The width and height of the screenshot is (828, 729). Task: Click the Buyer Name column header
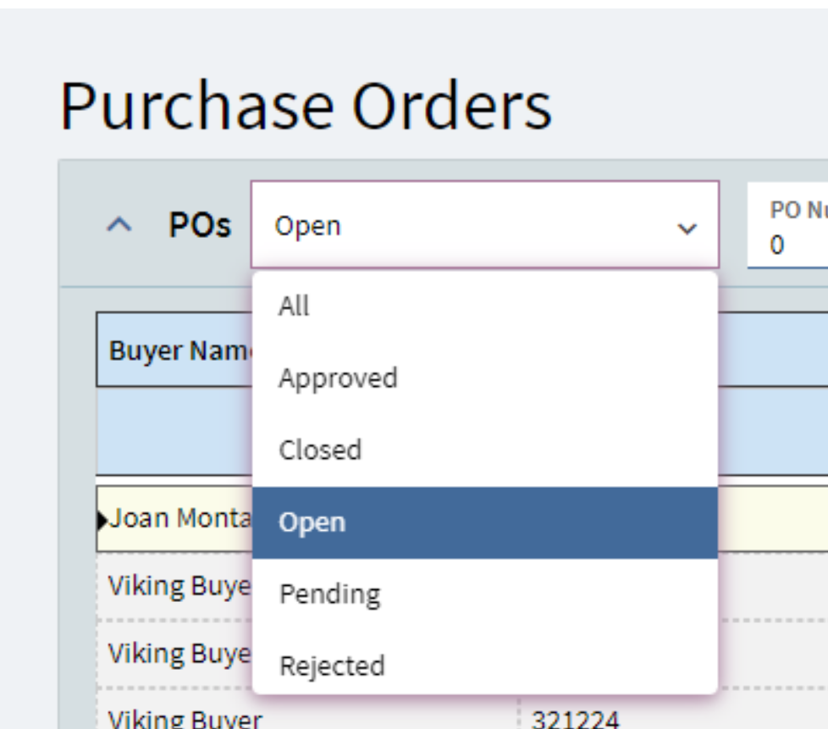click(x=174, y=350)
